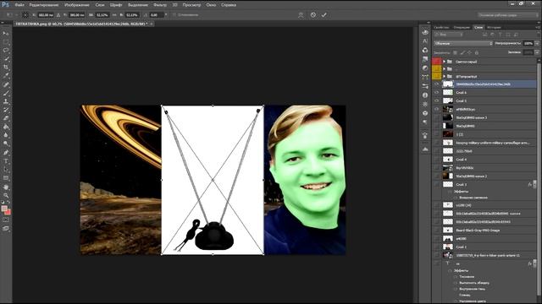Click the horizontal scale W field

[x=102, y=15]
